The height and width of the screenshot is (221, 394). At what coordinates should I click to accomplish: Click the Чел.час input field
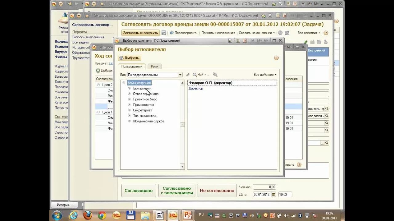[x=264, y=187]
